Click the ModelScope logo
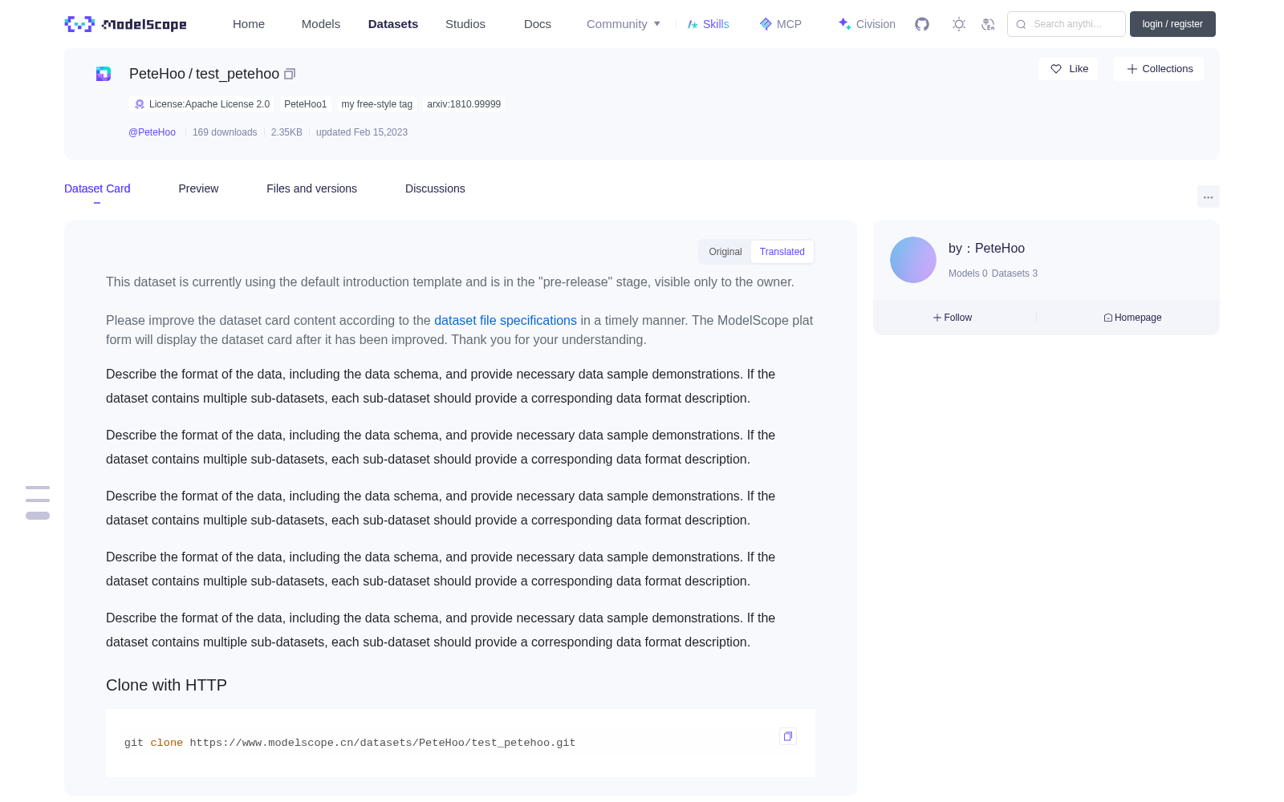The width and height of the screenshot is (1284, 802). click(125, 24)
